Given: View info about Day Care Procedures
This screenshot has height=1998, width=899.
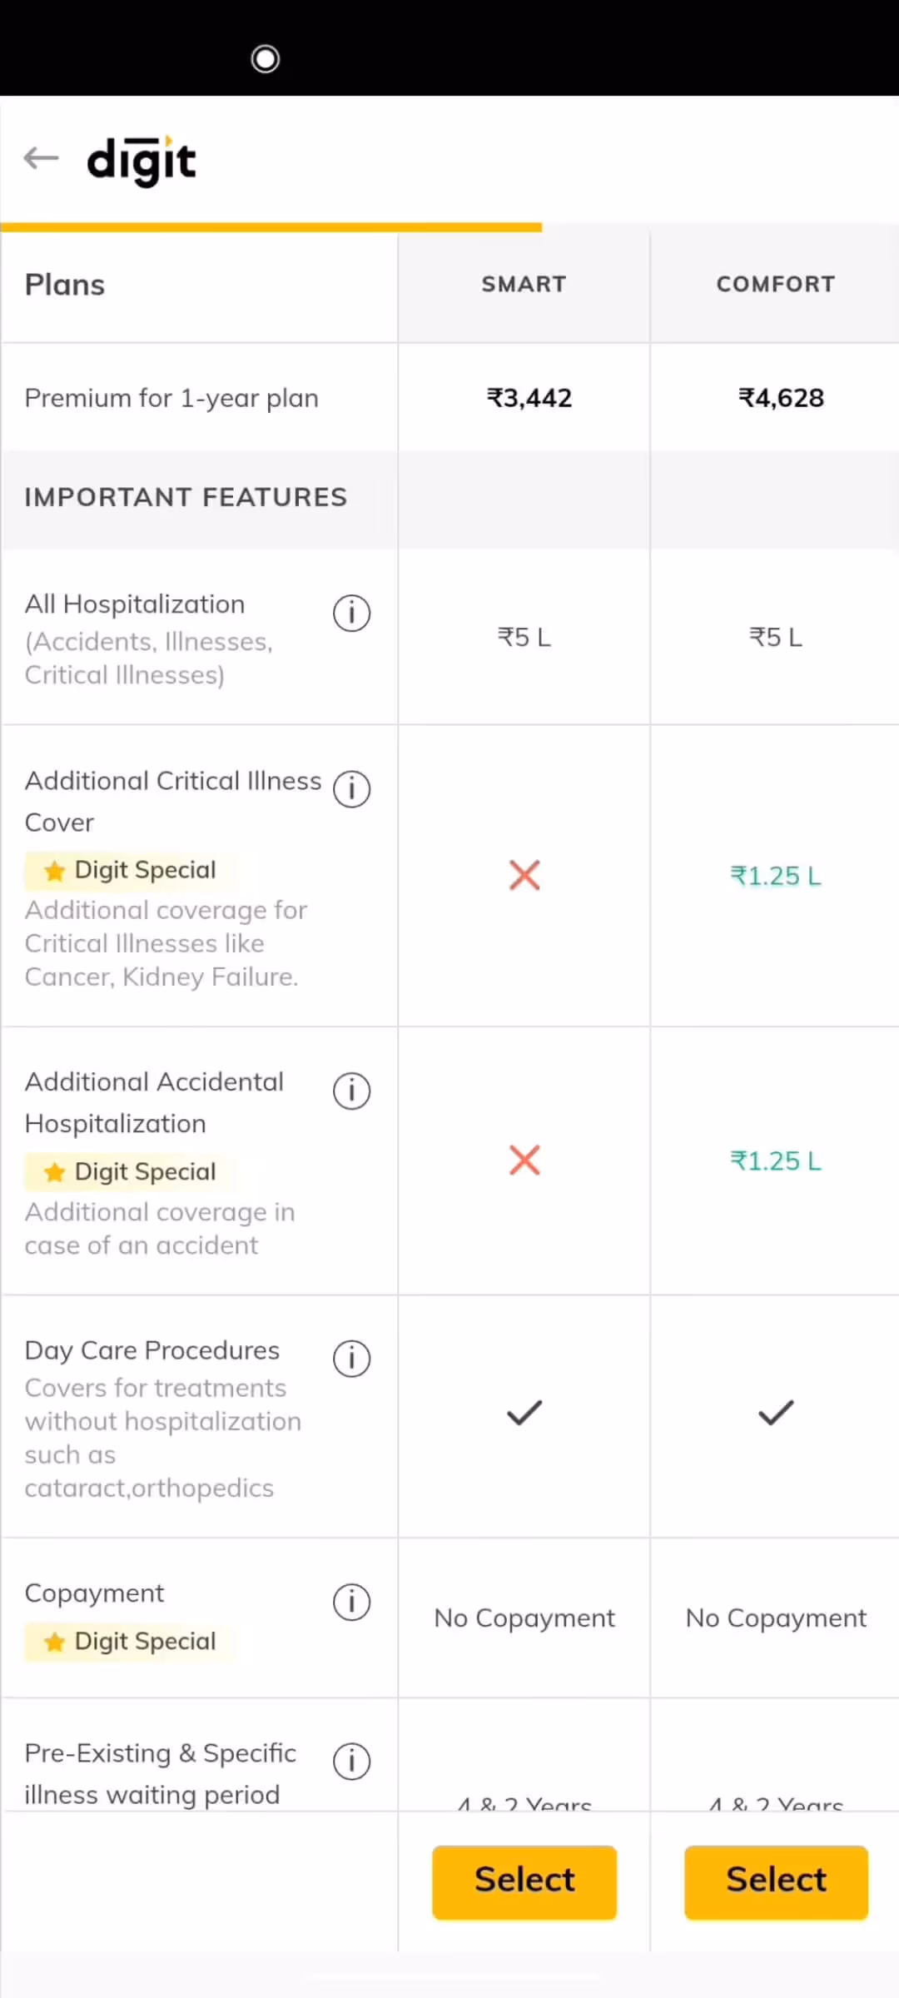Looking at the screenshot, I should (351, 1359).
